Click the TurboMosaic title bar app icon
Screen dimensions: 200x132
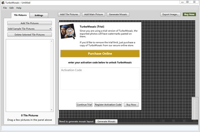[x=3, y=3]
